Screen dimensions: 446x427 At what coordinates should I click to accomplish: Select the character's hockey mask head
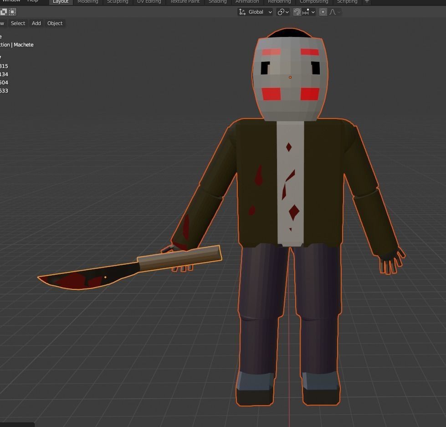tap(290, 75)
